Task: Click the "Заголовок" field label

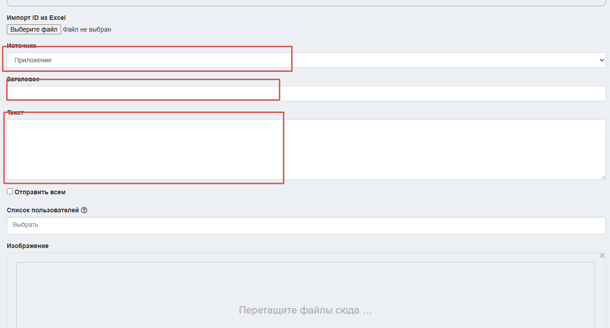Action: [x=23, y=79]
